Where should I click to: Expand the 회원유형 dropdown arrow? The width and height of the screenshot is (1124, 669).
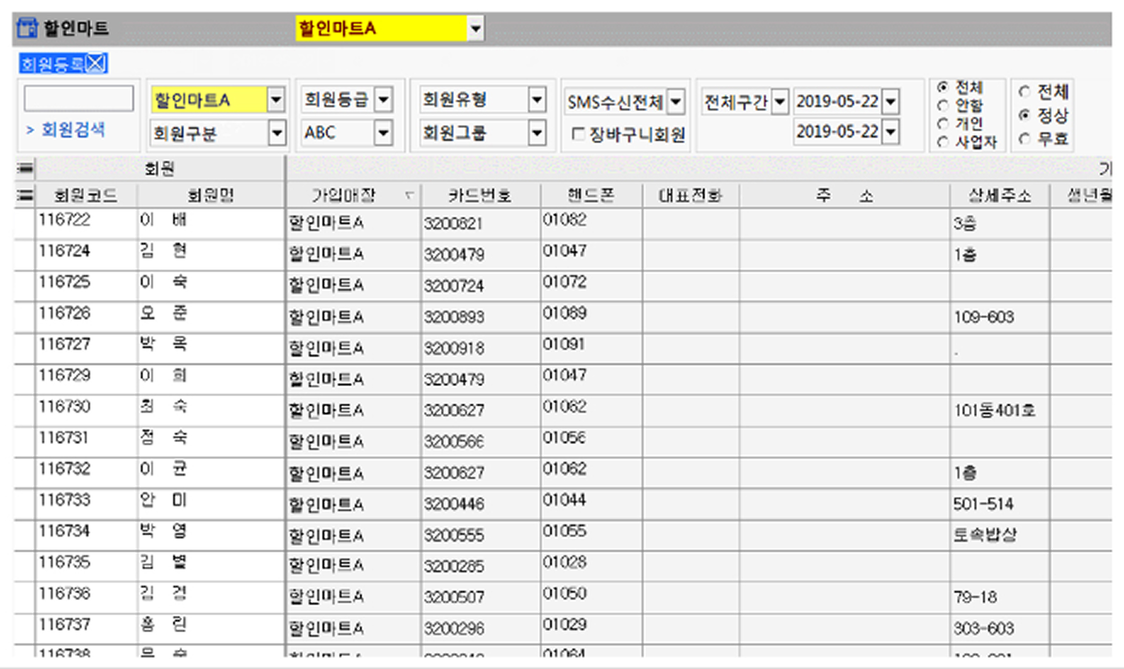tap(536, 100)
